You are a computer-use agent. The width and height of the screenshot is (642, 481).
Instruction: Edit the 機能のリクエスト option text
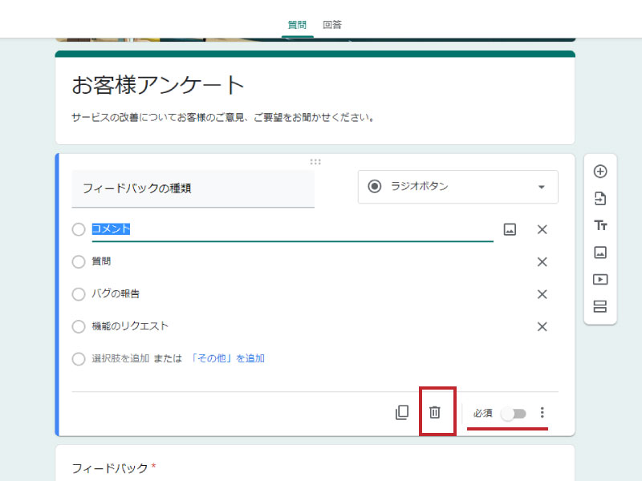(130, 326)
